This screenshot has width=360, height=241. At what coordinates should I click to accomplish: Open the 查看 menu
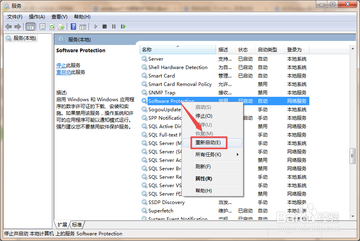click(58, 16)
